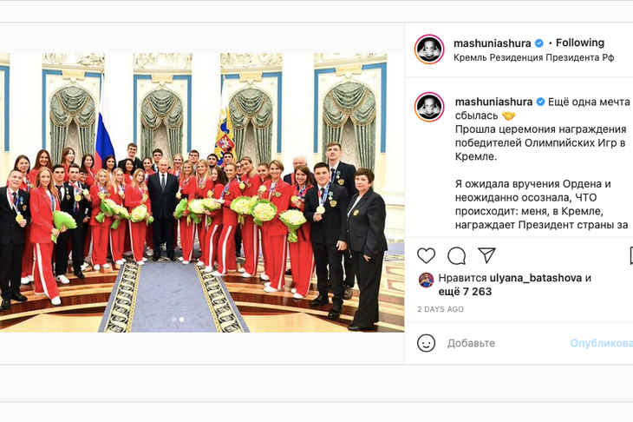Open ulyana_batashova profile link
Screen dimensions: 633x422
[535, 278]
